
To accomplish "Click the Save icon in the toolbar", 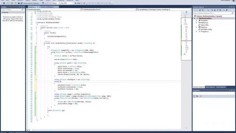I will (x=19, y=3).
